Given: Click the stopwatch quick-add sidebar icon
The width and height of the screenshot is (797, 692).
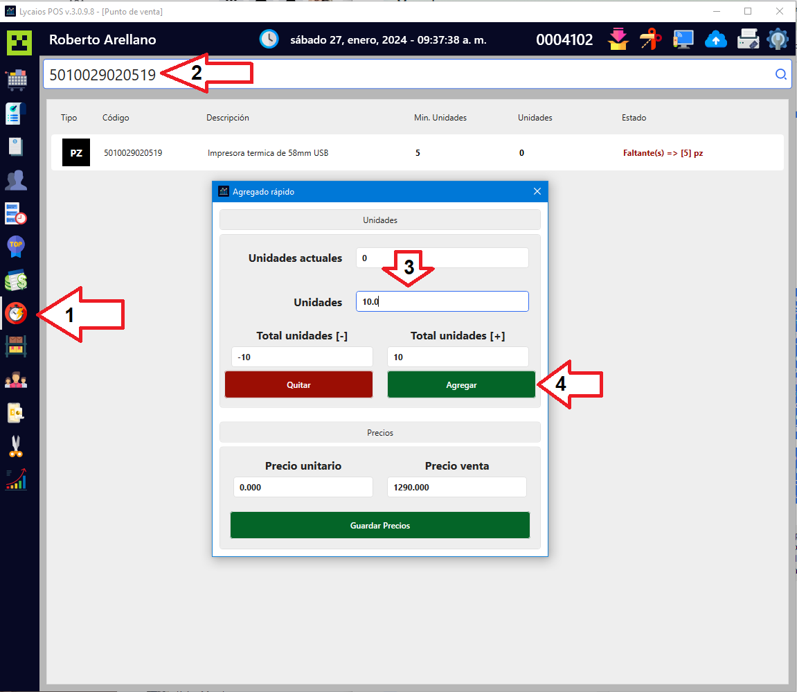Looking at the screenshot, I should coord(17,314).
